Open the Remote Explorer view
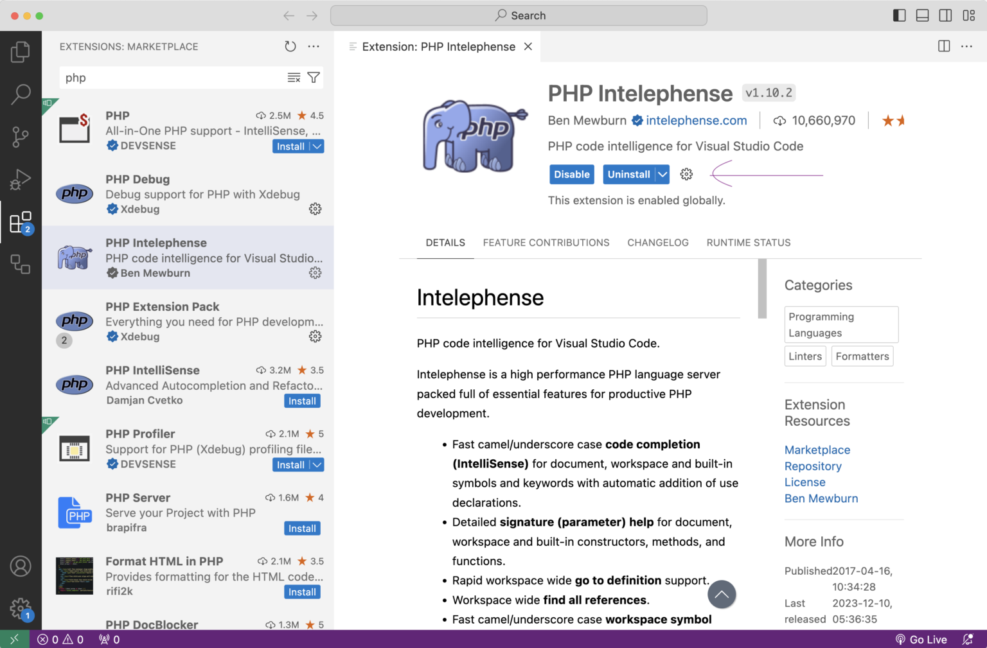Screen dimensions: 987x648 click(21, 265)
